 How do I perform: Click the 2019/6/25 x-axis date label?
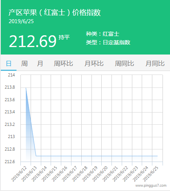(151, 174)
